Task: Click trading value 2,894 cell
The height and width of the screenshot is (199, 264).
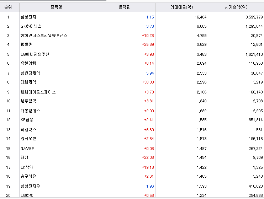Action: pyautogui.click(x=201, y=63)
